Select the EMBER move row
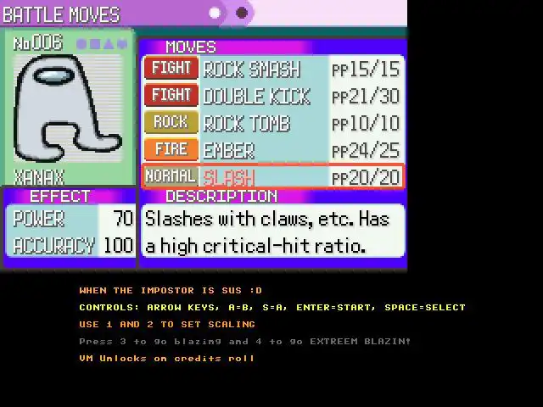Viewport: 543px width, 407px height. [273, 149]
